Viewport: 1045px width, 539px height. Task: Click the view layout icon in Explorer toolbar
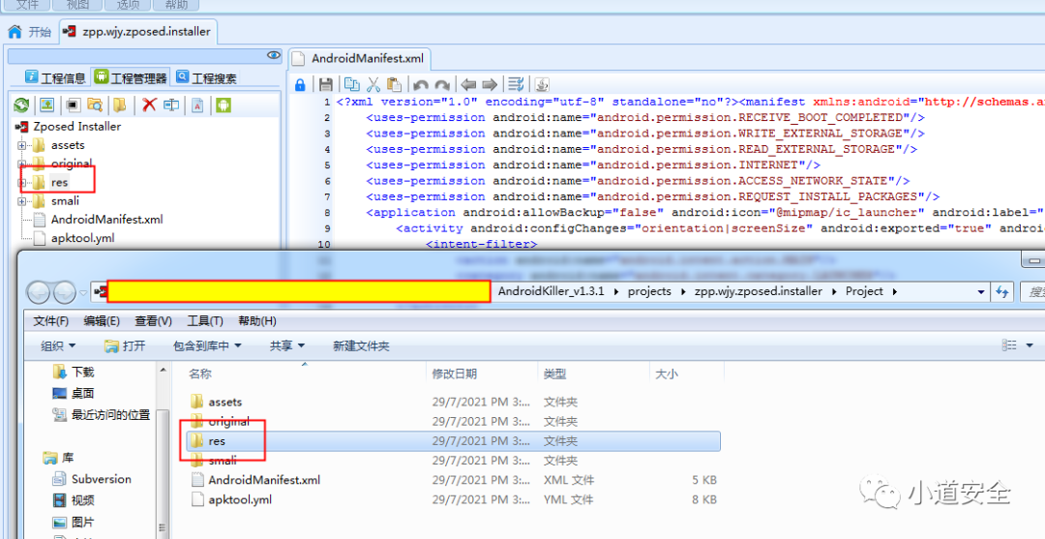click(1009, 345)
